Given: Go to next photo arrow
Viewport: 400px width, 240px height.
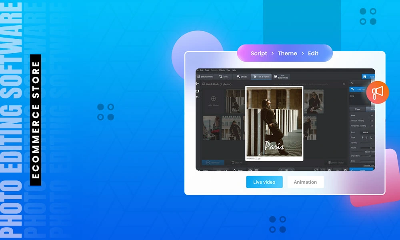Looking at the screenshot, I should pos(292,170).
